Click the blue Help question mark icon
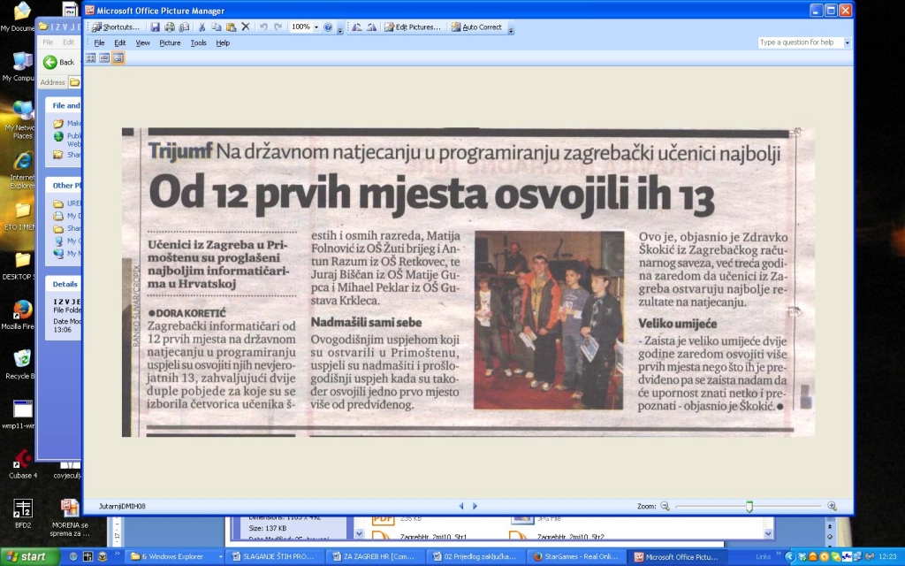 pos(328,27)
